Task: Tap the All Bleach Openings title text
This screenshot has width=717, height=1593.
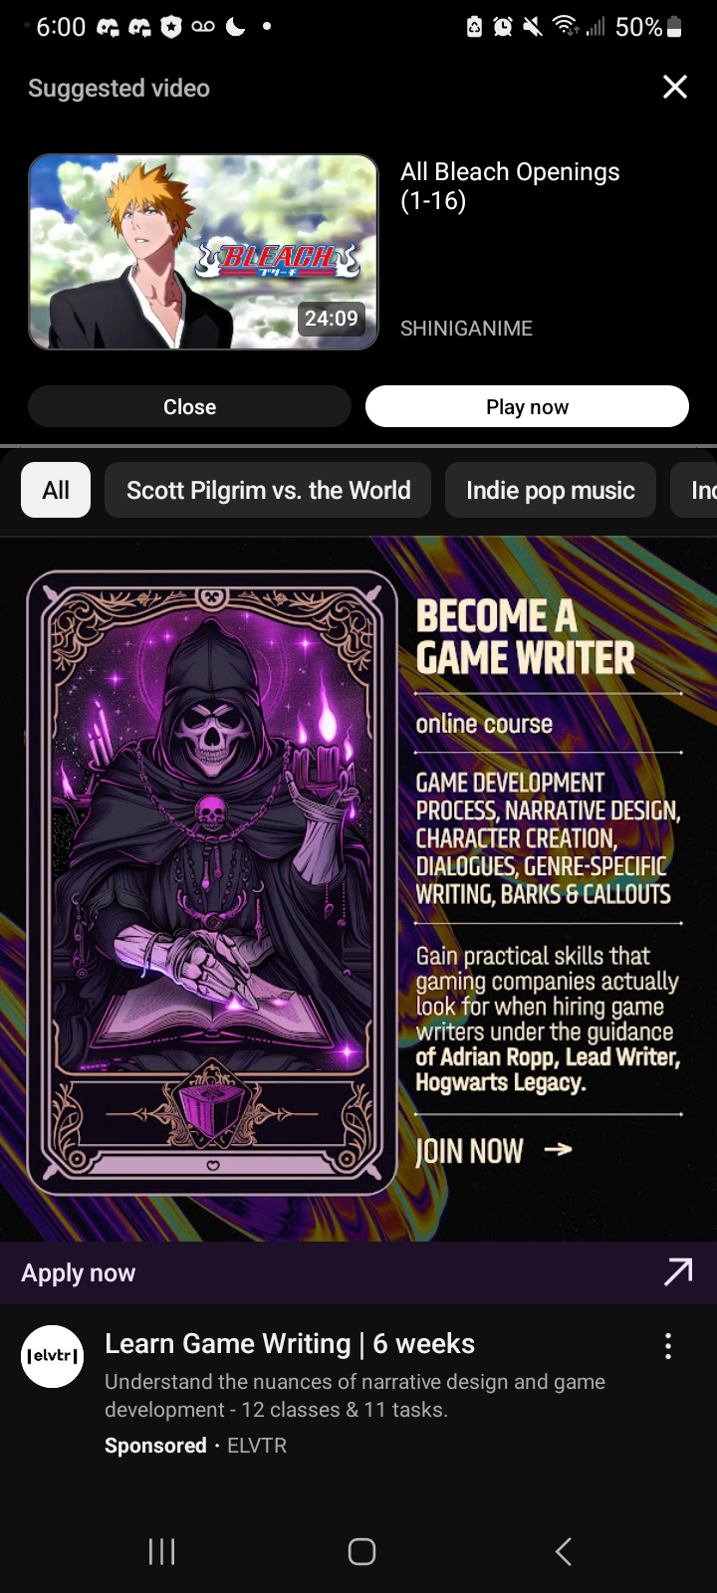Action: [510, 186]
